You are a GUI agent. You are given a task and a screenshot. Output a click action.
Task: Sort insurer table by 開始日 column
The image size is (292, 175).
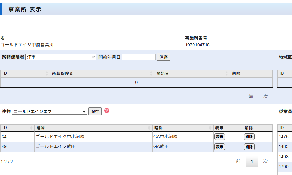192,74
